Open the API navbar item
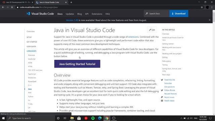Screen dimensions: 215x121 pyautogui.click(x=87, y=14)
